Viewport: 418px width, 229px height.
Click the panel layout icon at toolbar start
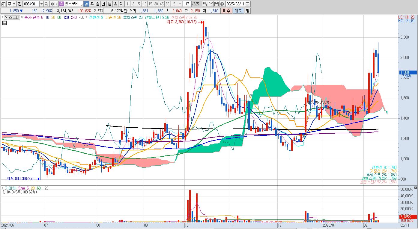(x=4, y=4)
